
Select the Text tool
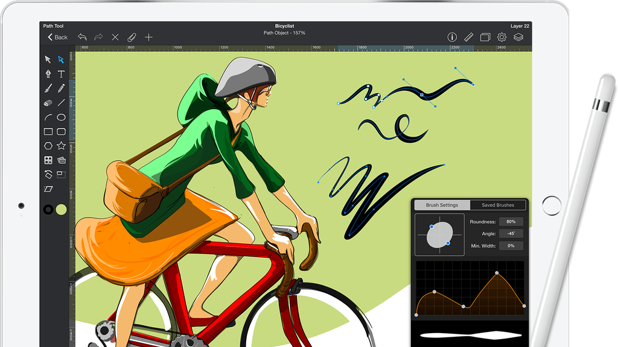62,74
